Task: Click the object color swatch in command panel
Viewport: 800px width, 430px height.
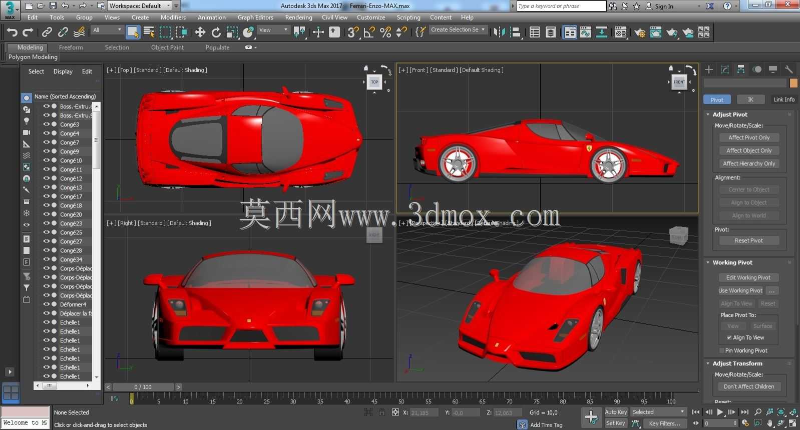Action: click(x=793, y=83)
